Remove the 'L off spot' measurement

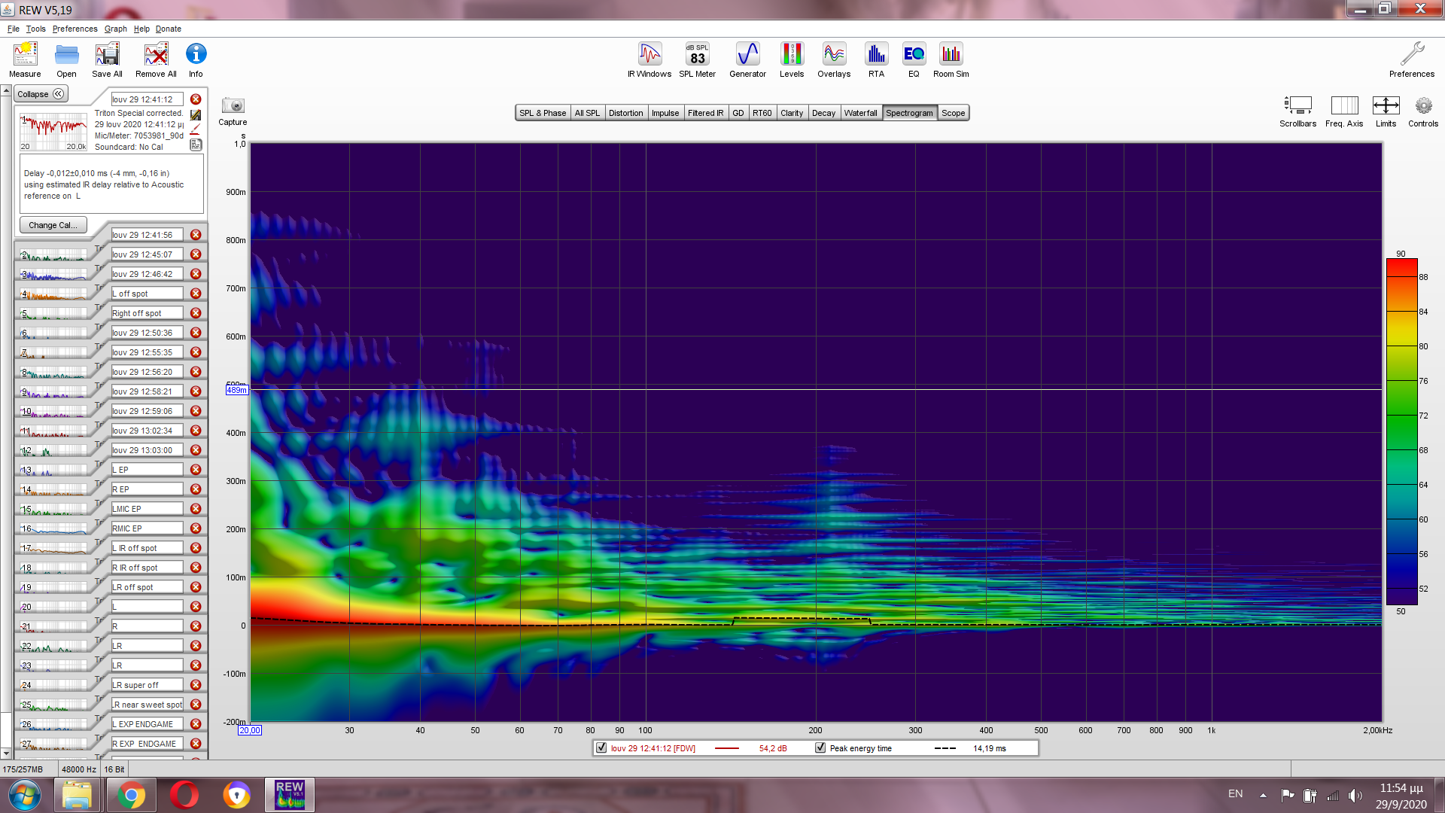196,294
